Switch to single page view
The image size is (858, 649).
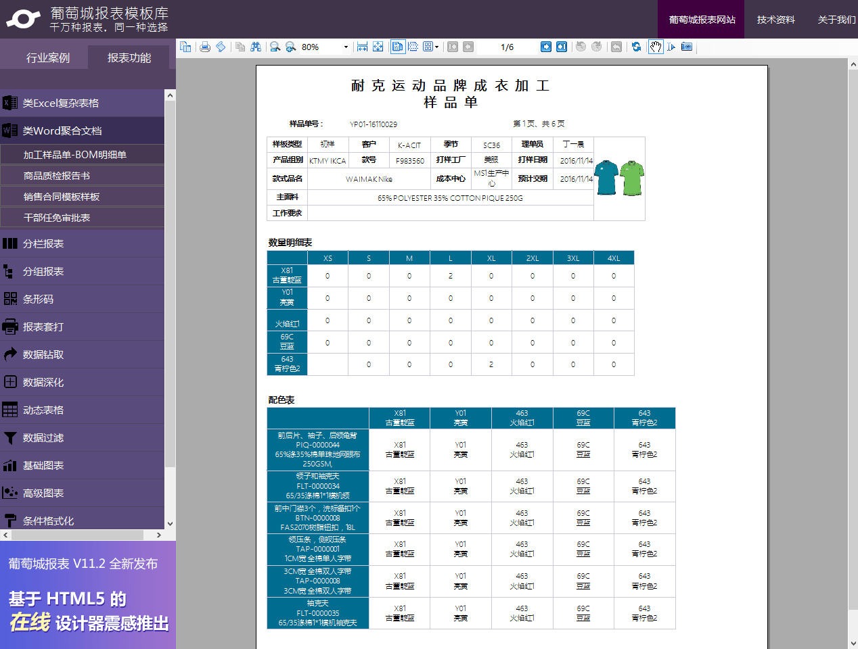point(397,47)
